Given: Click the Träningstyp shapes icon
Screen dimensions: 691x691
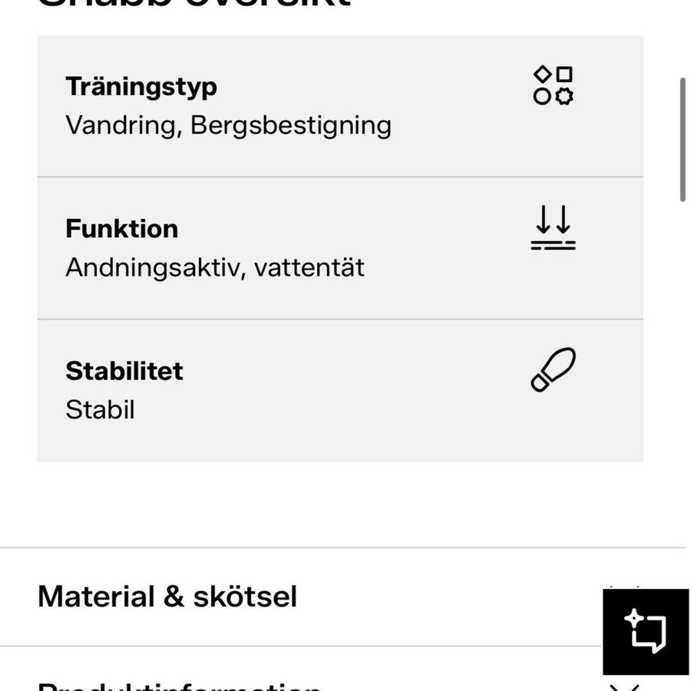Looking at the screenshot, I should (553, 85).
